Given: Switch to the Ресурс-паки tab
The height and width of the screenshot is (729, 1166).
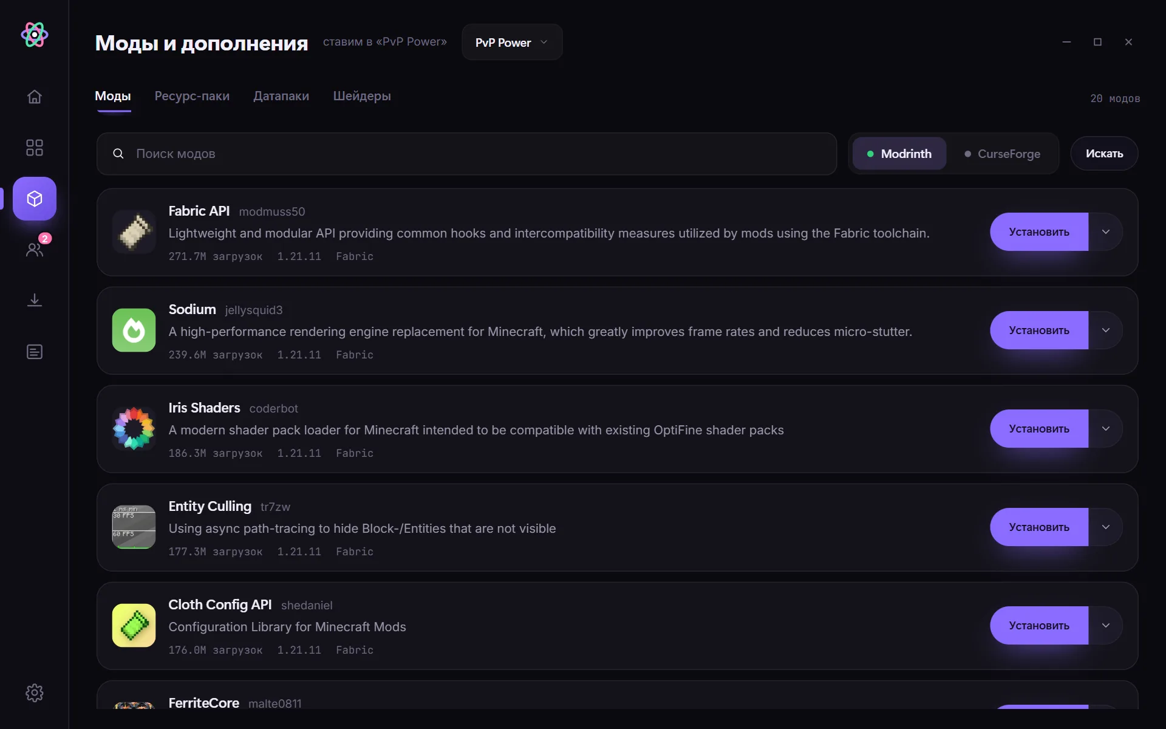Looking at the screenshot, I should (192, 96).
